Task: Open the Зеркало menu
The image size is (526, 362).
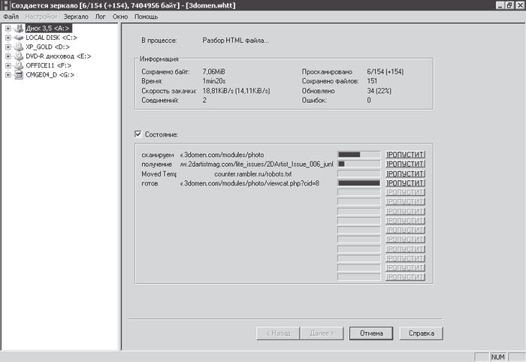Action: coord(76,17)
